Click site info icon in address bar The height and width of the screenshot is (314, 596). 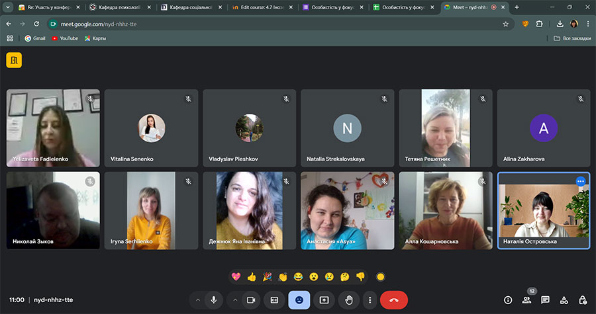click(x=53, y=24)
